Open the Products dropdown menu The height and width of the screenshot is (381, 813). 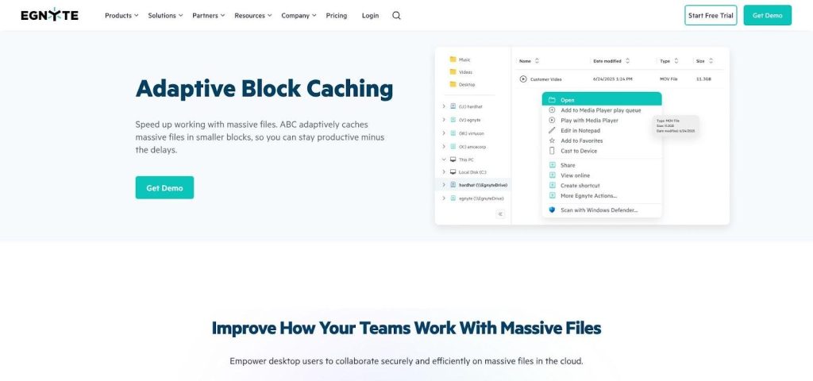pyautogui.click(x=121, y=15)
